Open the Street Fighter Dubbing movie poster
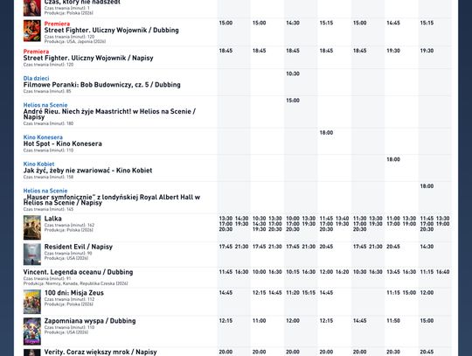The image size is (472, 356). [x=32, y=31]
